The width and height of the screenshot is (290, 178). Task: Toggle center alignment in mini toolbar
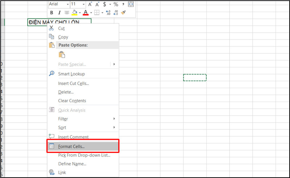[67, 13]
